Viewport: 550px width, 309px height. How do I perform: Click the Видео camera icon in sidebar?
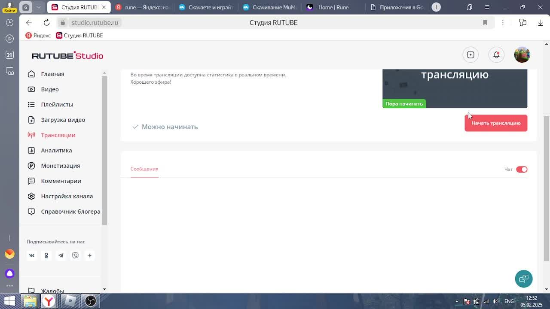31,89
